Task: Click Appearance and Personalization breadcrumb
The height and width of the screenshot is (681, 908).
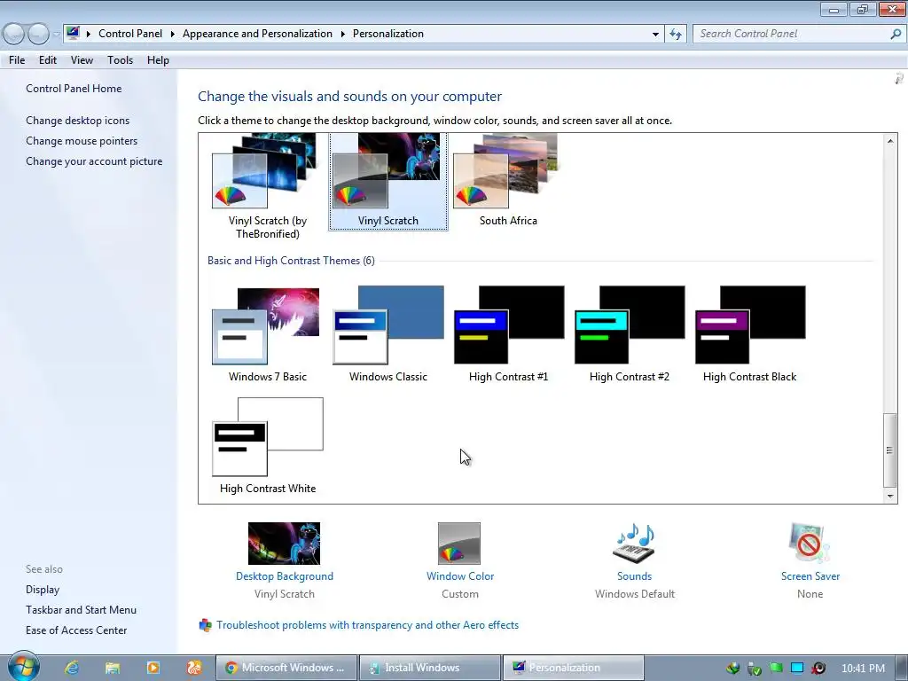Action: click(x=257, y=34)
